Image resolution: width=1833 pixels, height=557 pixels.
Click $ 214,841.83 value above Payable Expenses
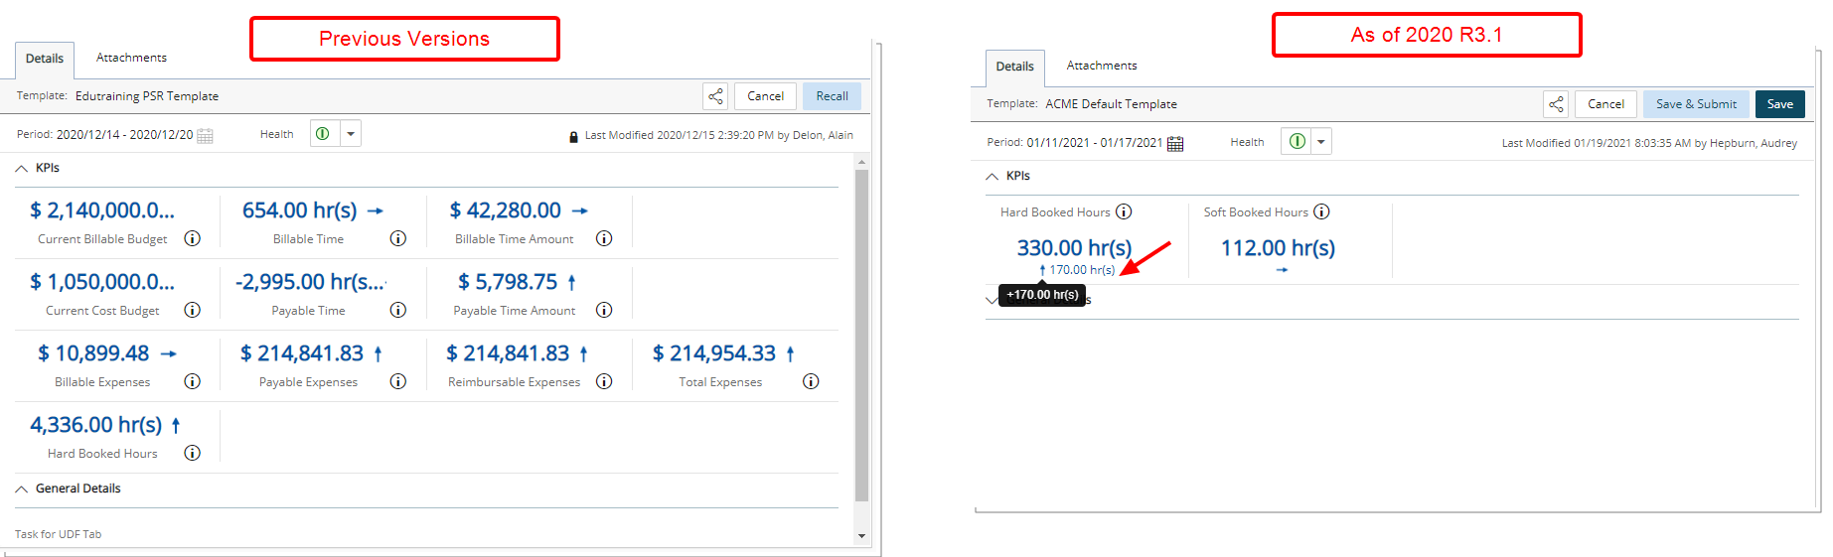[x=302, y=353]
